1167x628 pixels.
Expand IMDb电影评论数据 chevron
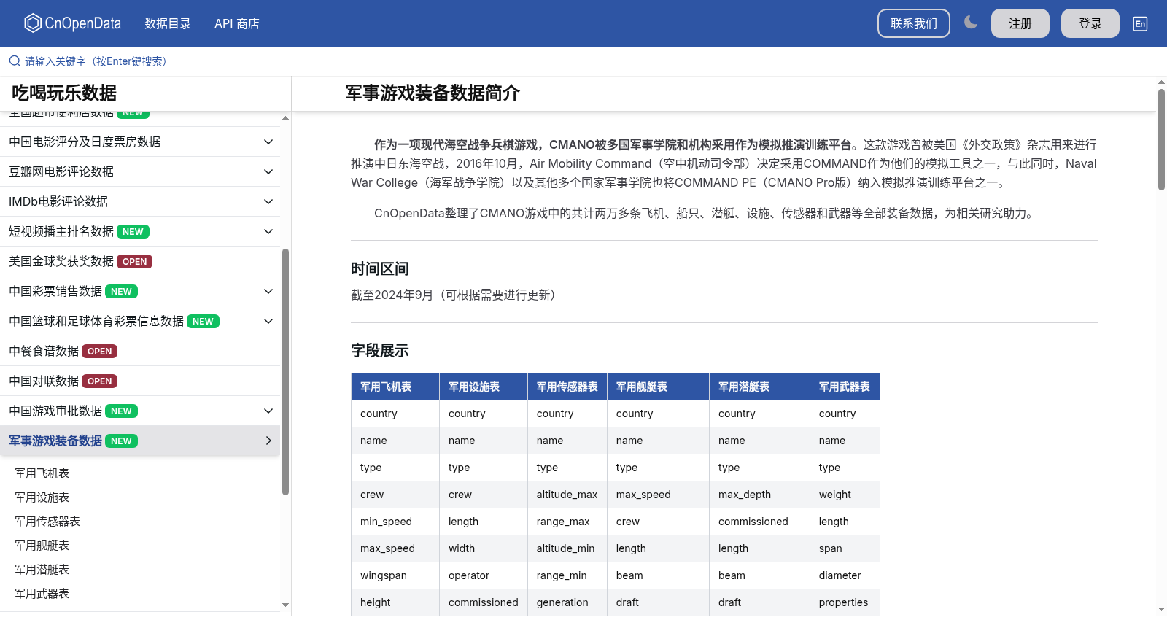268,201
